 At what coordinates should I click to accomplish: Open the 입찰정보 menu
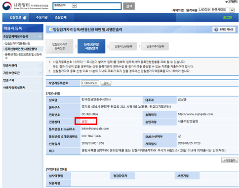tap(15, 17)
